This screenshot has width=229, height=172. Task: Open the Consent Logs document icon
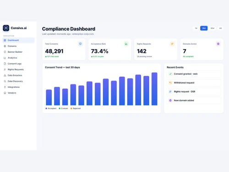pyautogui.click(x=5, y=64)
